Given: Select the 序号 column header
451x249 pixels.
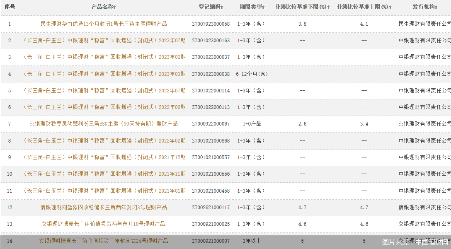Looking at the screenshot, I should 10,7.
